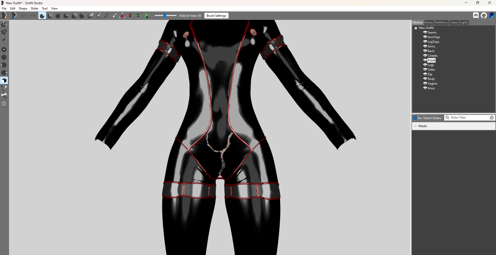Select the Body mesh in tree
This screenshot has width=496, height=255.
pos(431,79)
